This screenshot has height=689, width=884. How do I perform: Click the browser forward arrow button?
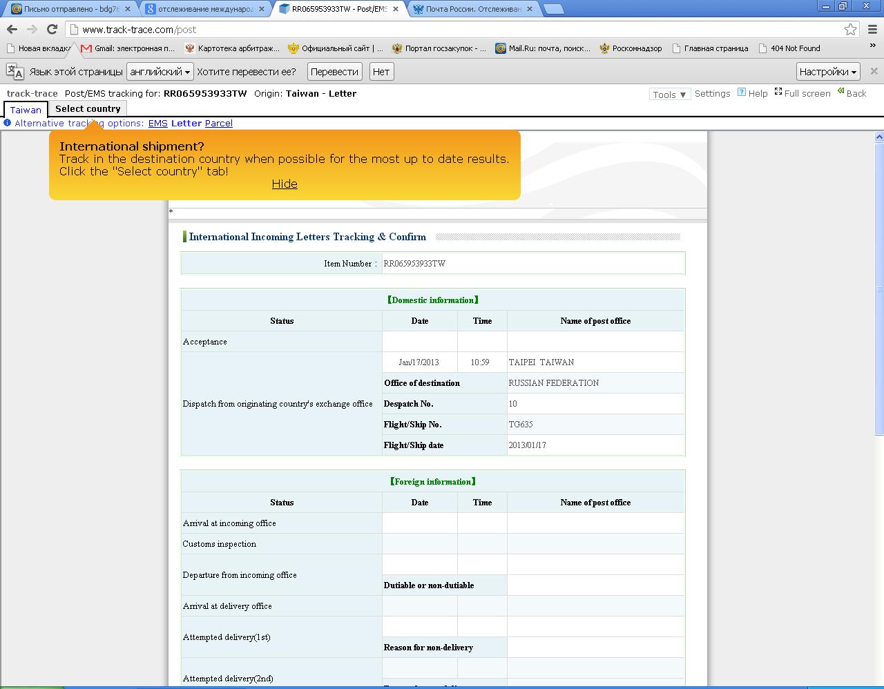click(32, 29)
